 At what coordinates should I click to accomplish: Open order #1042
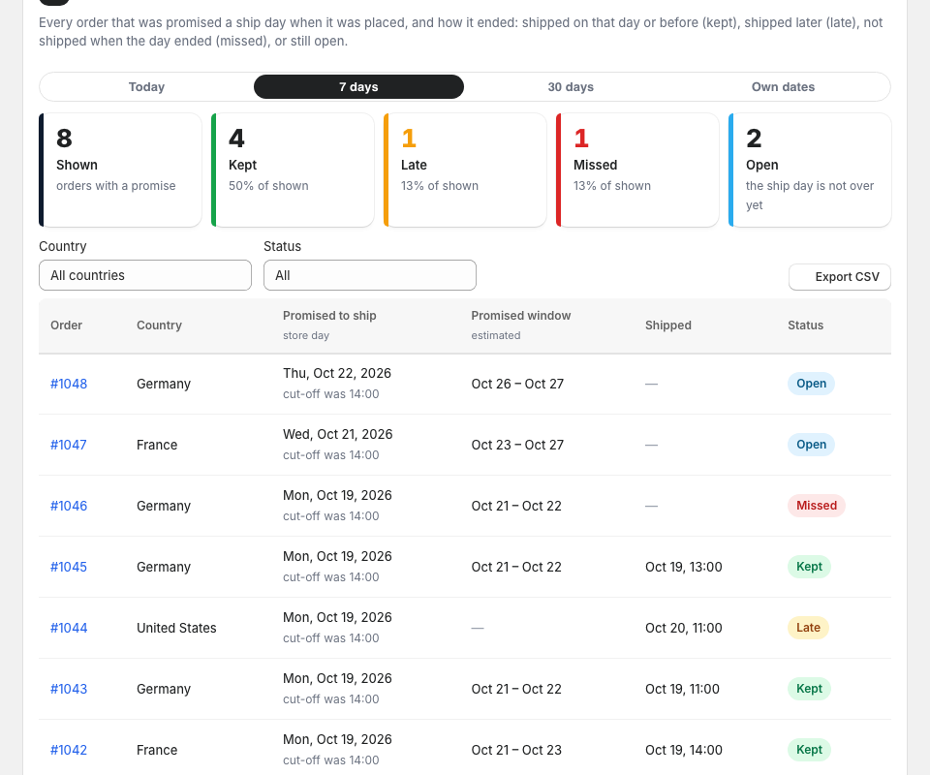(69, 750)
